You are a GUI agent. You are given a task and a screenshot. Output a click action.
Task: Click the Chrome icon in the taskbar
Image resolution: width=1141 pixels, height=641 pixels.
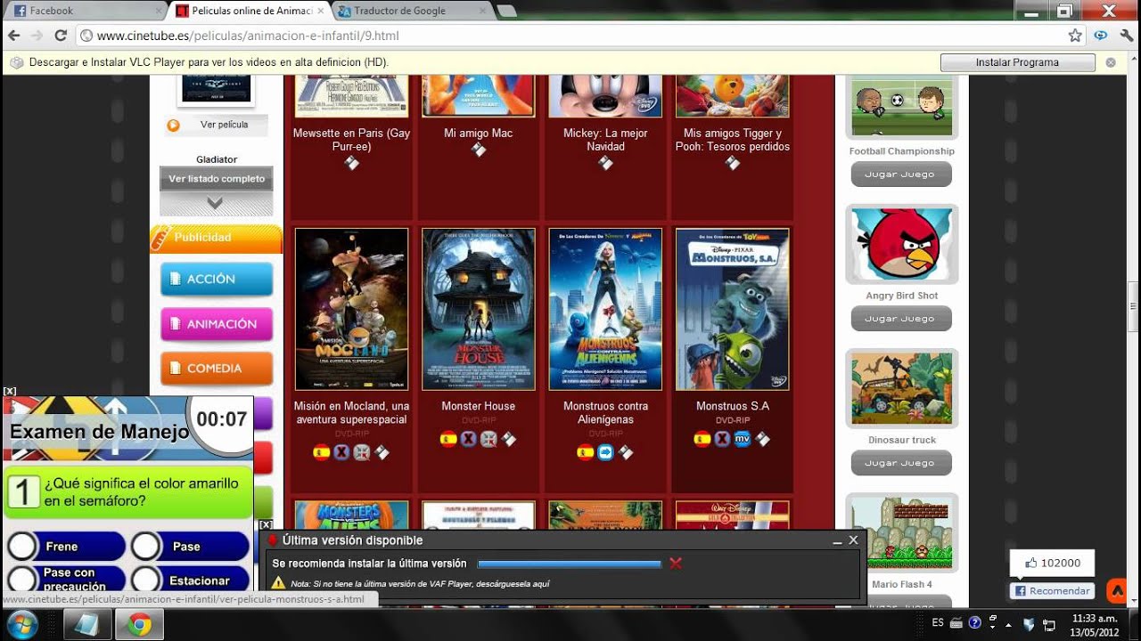coord(139,625)
